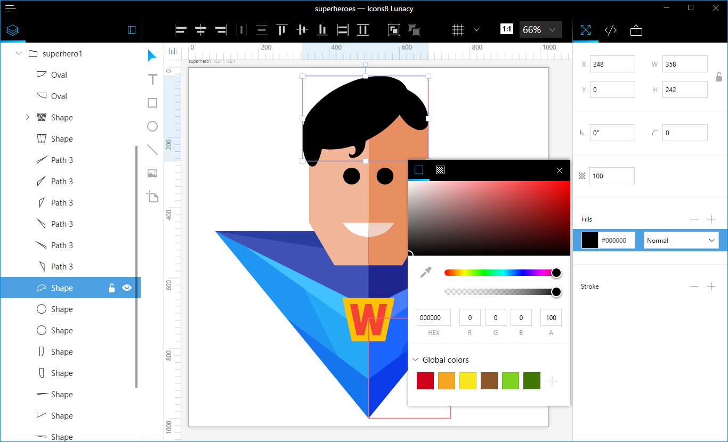Select the Line tool

(152, 150)
